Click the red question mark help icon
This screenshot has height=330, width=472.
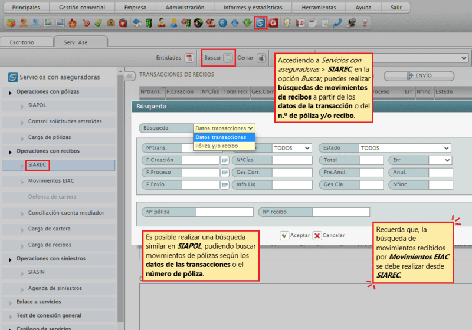pos(365,23)
